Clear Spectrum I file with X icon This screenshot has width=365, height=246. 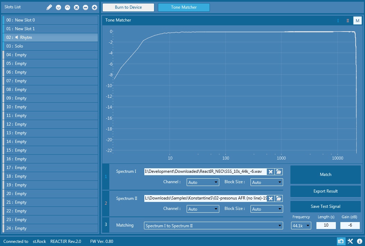tap(271, 172)
